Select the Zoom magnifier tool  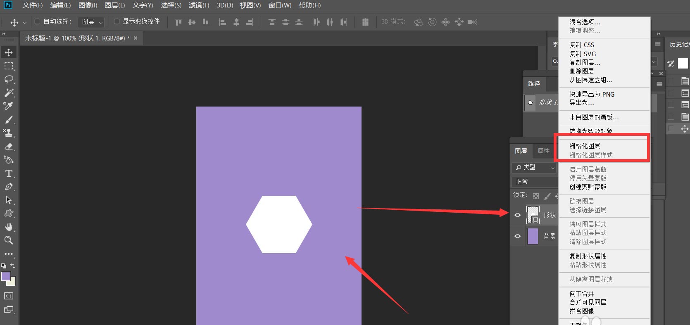pos(9,240)
